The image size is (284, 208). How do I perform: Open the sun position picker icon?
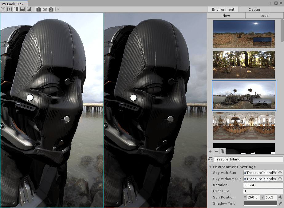280,197
